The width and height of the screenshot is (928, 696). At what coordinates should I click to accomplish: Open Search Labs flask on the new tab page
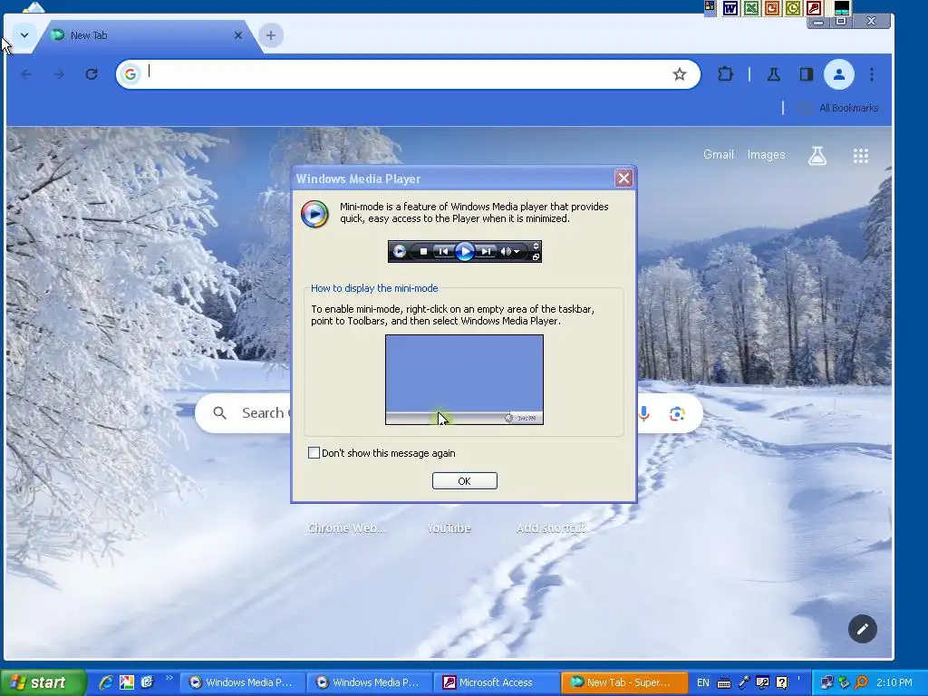[x=817, y=156]
